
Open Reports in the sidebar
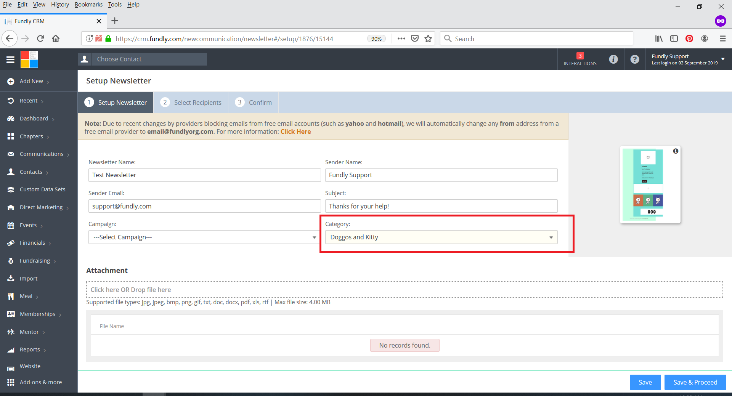[x=30, y=350]
